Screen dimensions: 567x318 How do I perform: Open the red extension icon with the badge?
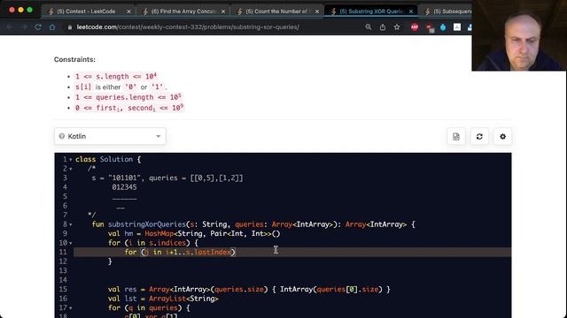tap(429, 27)
